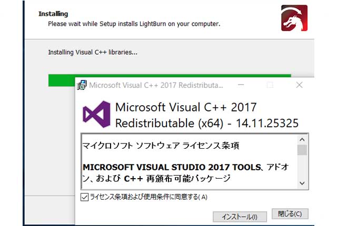Click the Installing Visual C++ libraries status text

(x=93, y=53)
